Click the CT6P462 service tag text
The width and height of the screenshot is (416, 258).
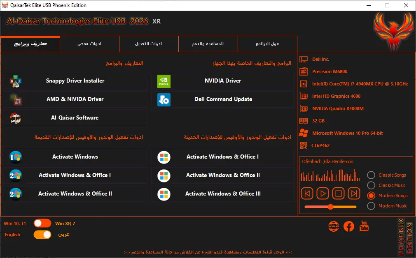click(320, 145)
